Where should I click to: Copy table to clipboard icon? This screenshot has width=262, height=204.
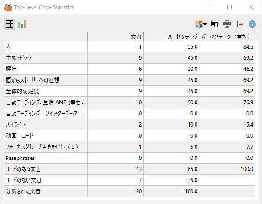pyautogui.click(x=215, y=24)
